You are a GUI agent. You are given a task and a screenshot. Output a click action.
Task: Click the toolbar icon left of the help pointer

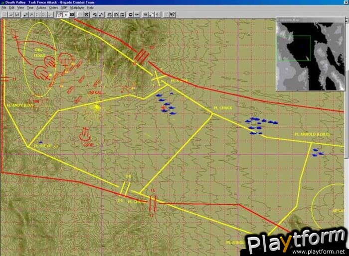pyautogui.click(x=166, y=14)
